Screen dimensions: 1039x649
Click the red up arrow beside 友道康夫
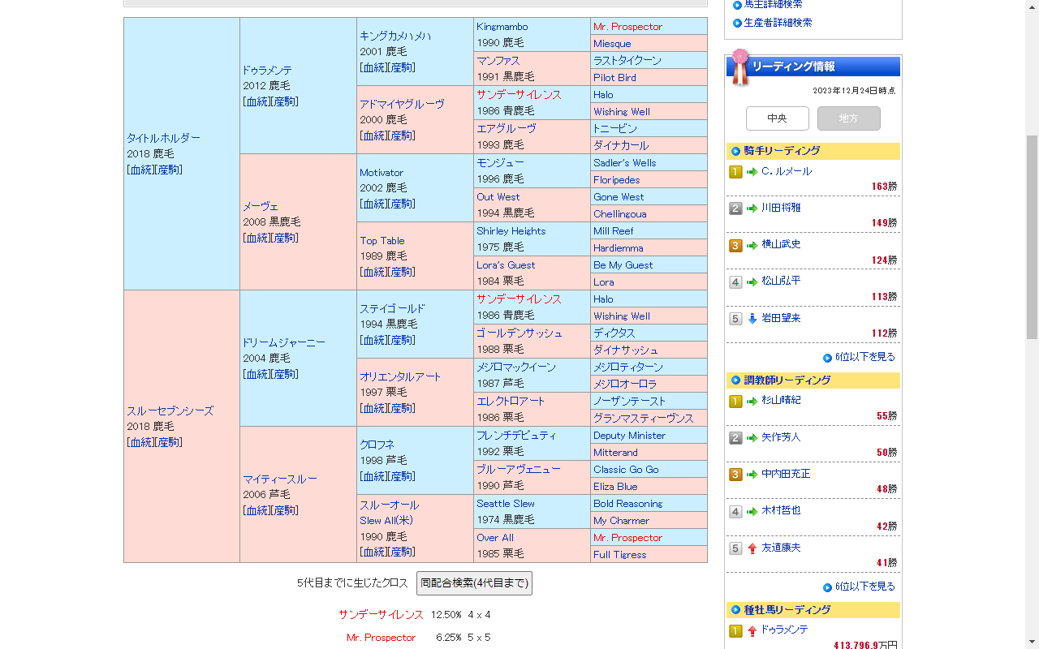[752, 548]
